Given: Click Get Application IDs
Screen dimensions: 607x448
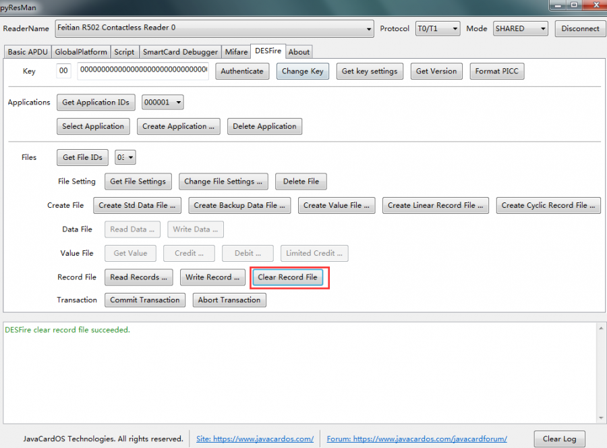Looking at the screenshot, I should (96, 103).
